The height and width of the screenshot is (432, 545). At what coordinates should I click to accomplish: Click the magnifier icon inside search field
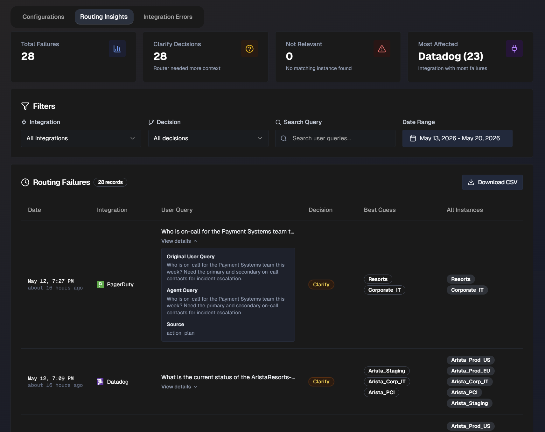[284, 138]
